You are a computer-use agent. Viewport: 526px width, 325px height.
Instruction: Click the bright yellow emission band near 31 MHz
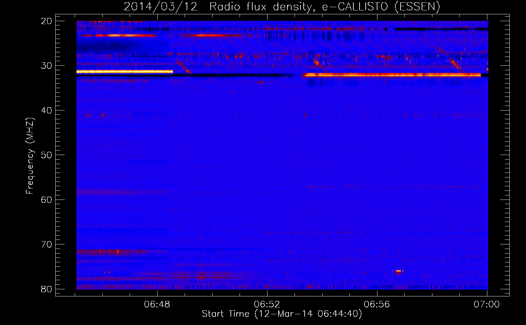click(x=125, y=71)
